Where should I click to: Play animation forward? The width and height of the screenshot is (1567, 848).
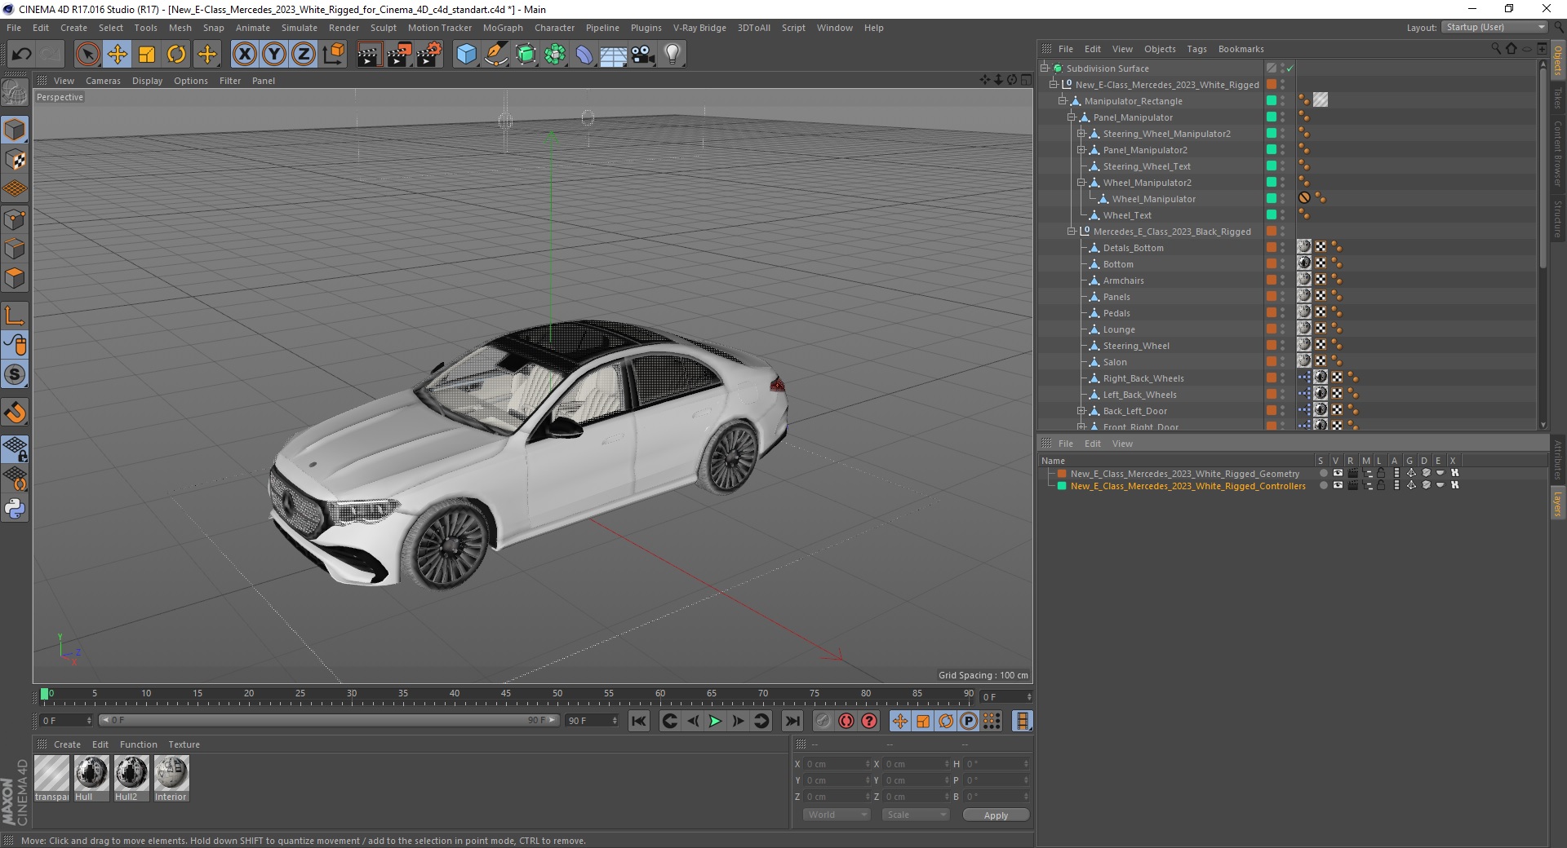click(715, 721)
